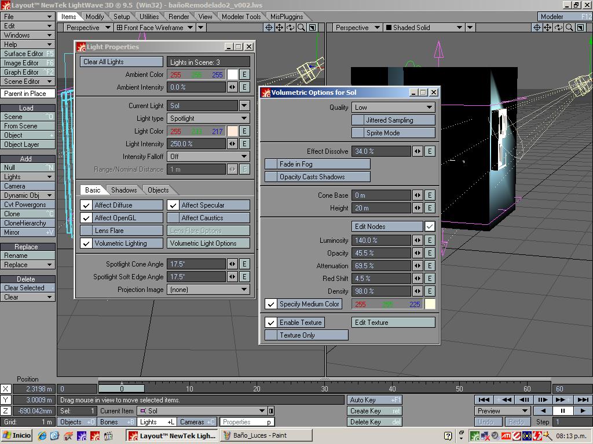Open the Quality dropdown set to Low
This screenshot has height=444, width=593.
[x=393, y=108]
